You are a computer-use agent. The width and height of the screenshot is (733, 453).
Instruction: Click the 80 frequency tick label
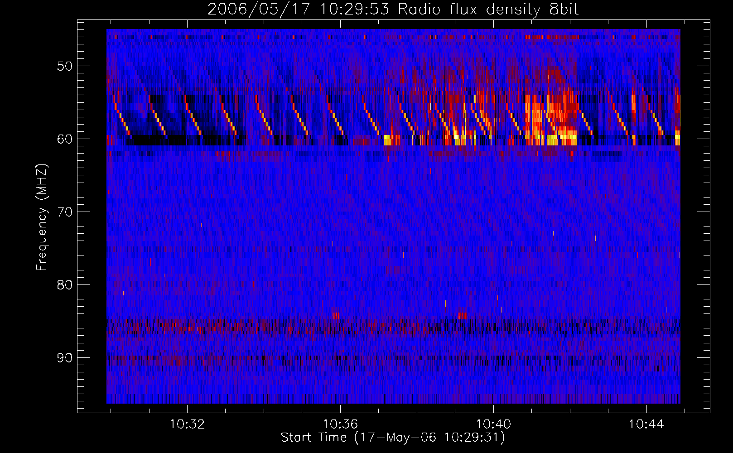(65, 285)
